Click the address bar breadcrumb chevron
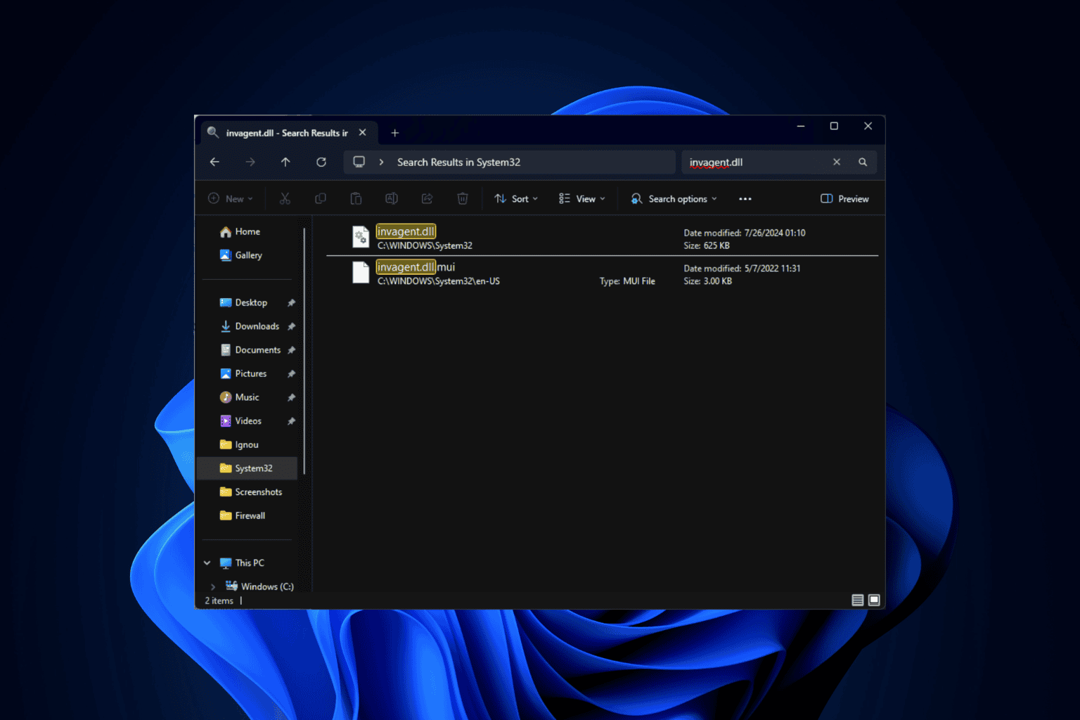1080x720 pixels. pyautogui.click(x=381, y=162)
